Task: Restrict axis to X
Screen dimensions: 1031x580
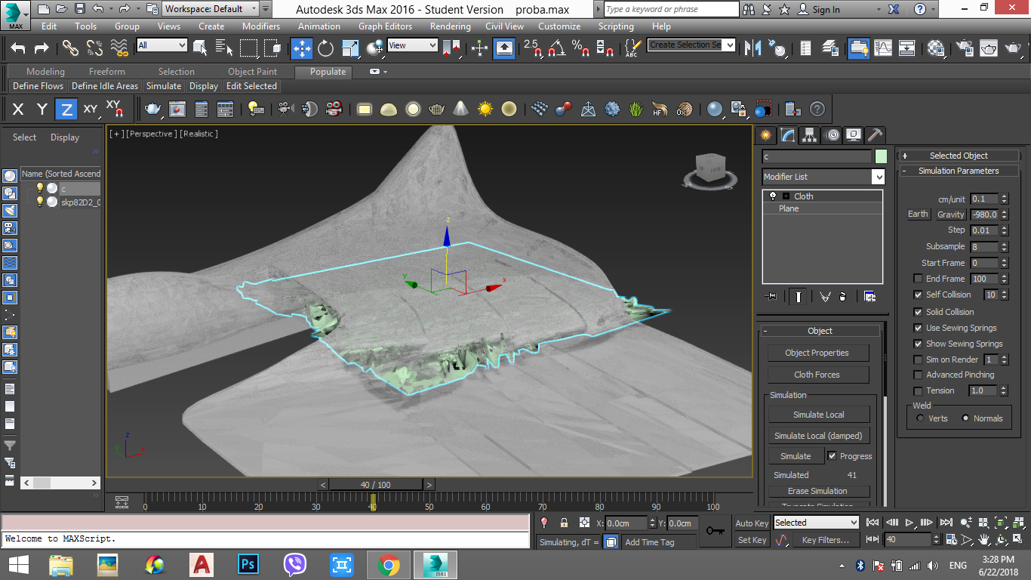Action: [18, 110]
